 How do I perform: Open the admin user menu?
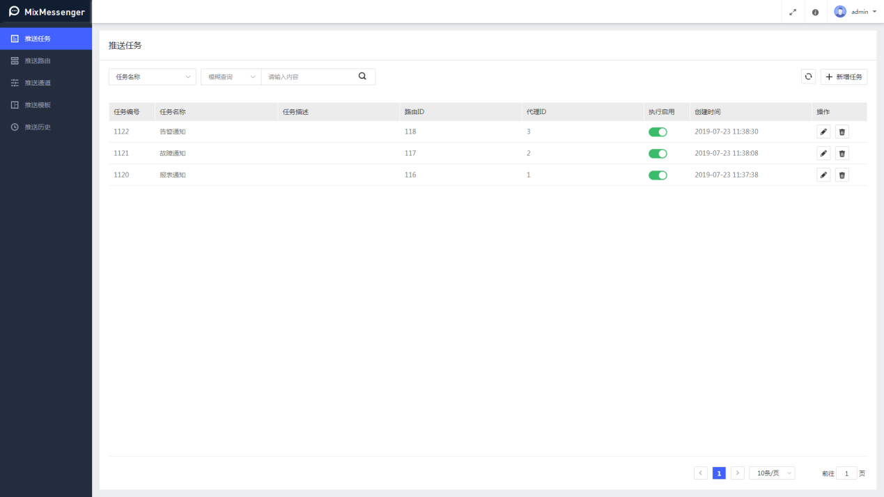pyautogui.click(x=855, y=12)
